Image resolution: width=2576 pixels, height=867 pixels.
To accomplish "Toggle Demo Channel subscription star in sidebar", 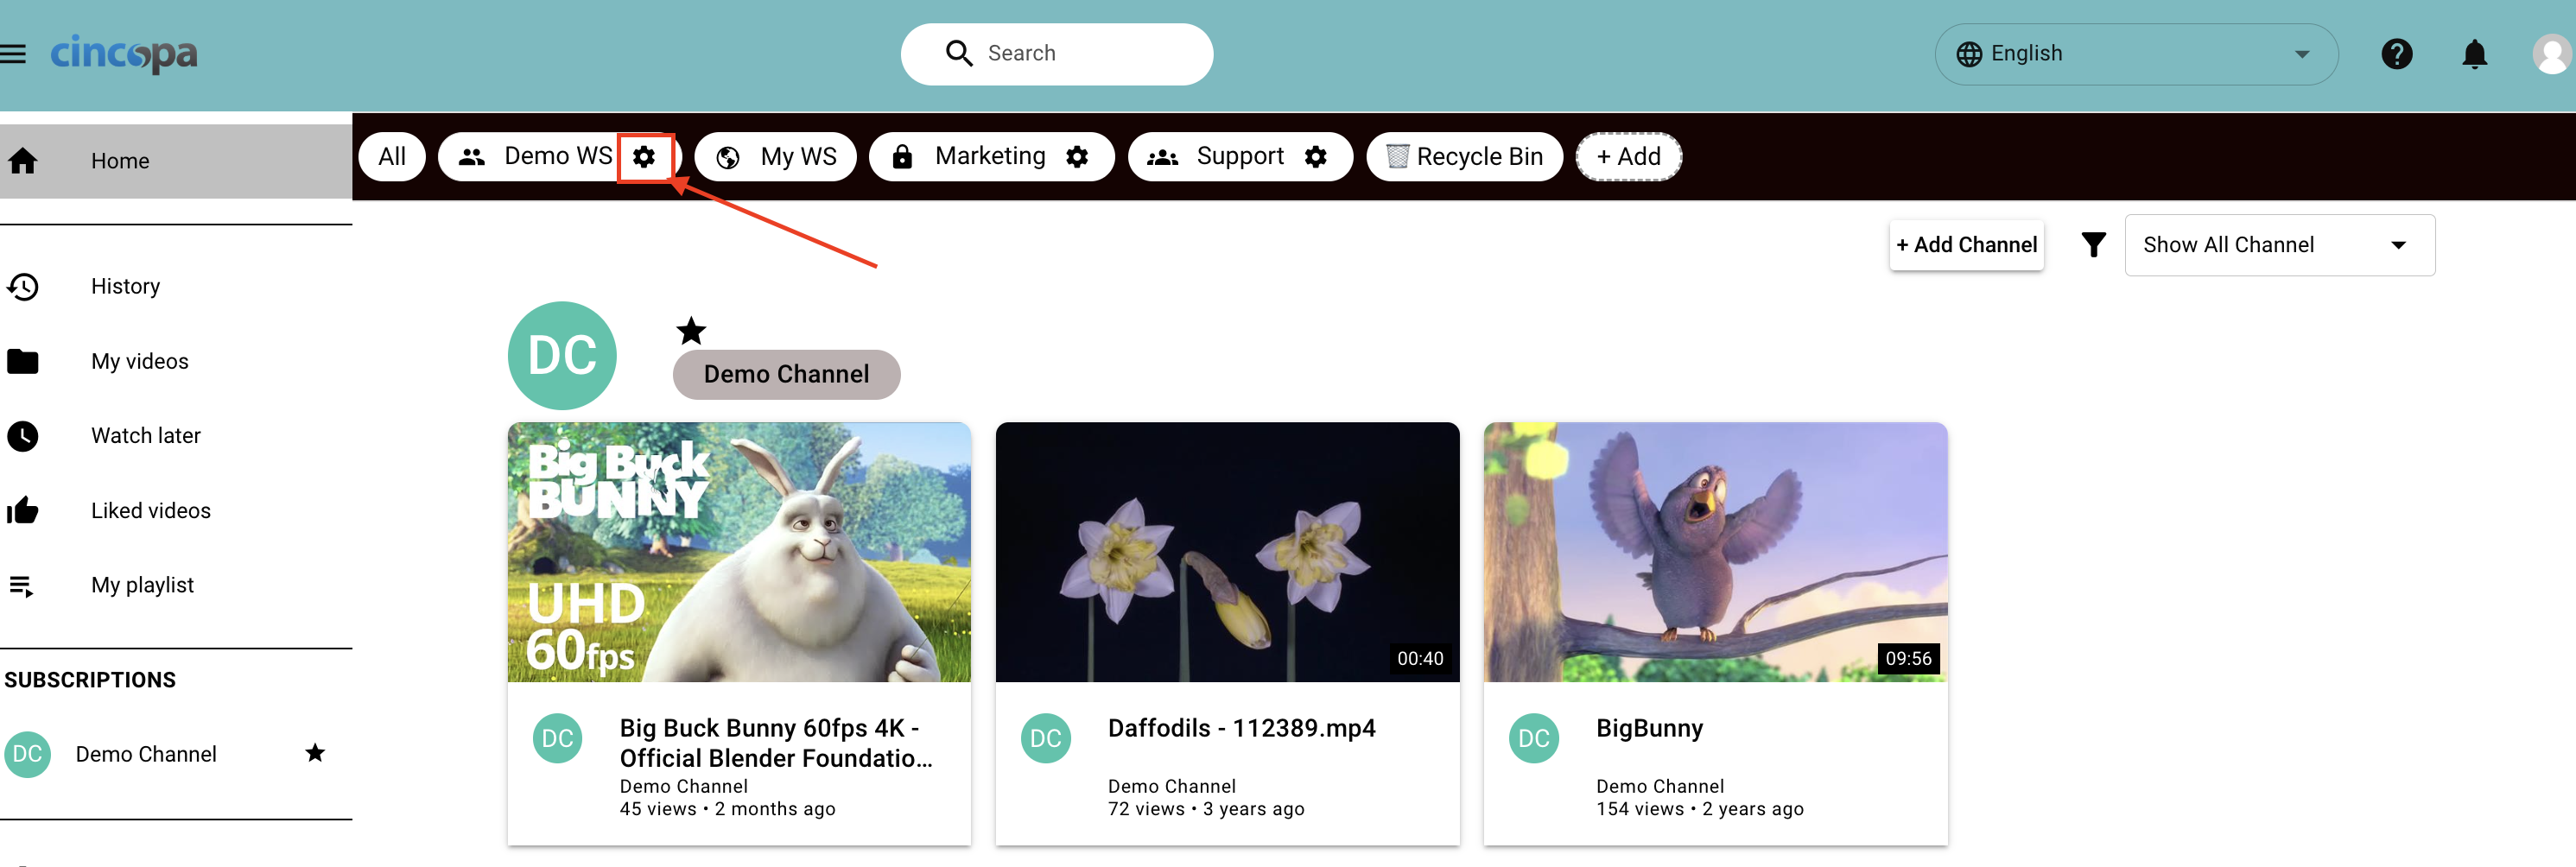I will [315, 753].
